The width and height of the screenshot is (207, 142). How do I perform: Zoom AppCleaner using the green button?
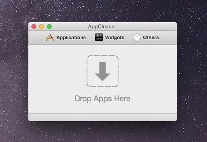coord(49,26)
